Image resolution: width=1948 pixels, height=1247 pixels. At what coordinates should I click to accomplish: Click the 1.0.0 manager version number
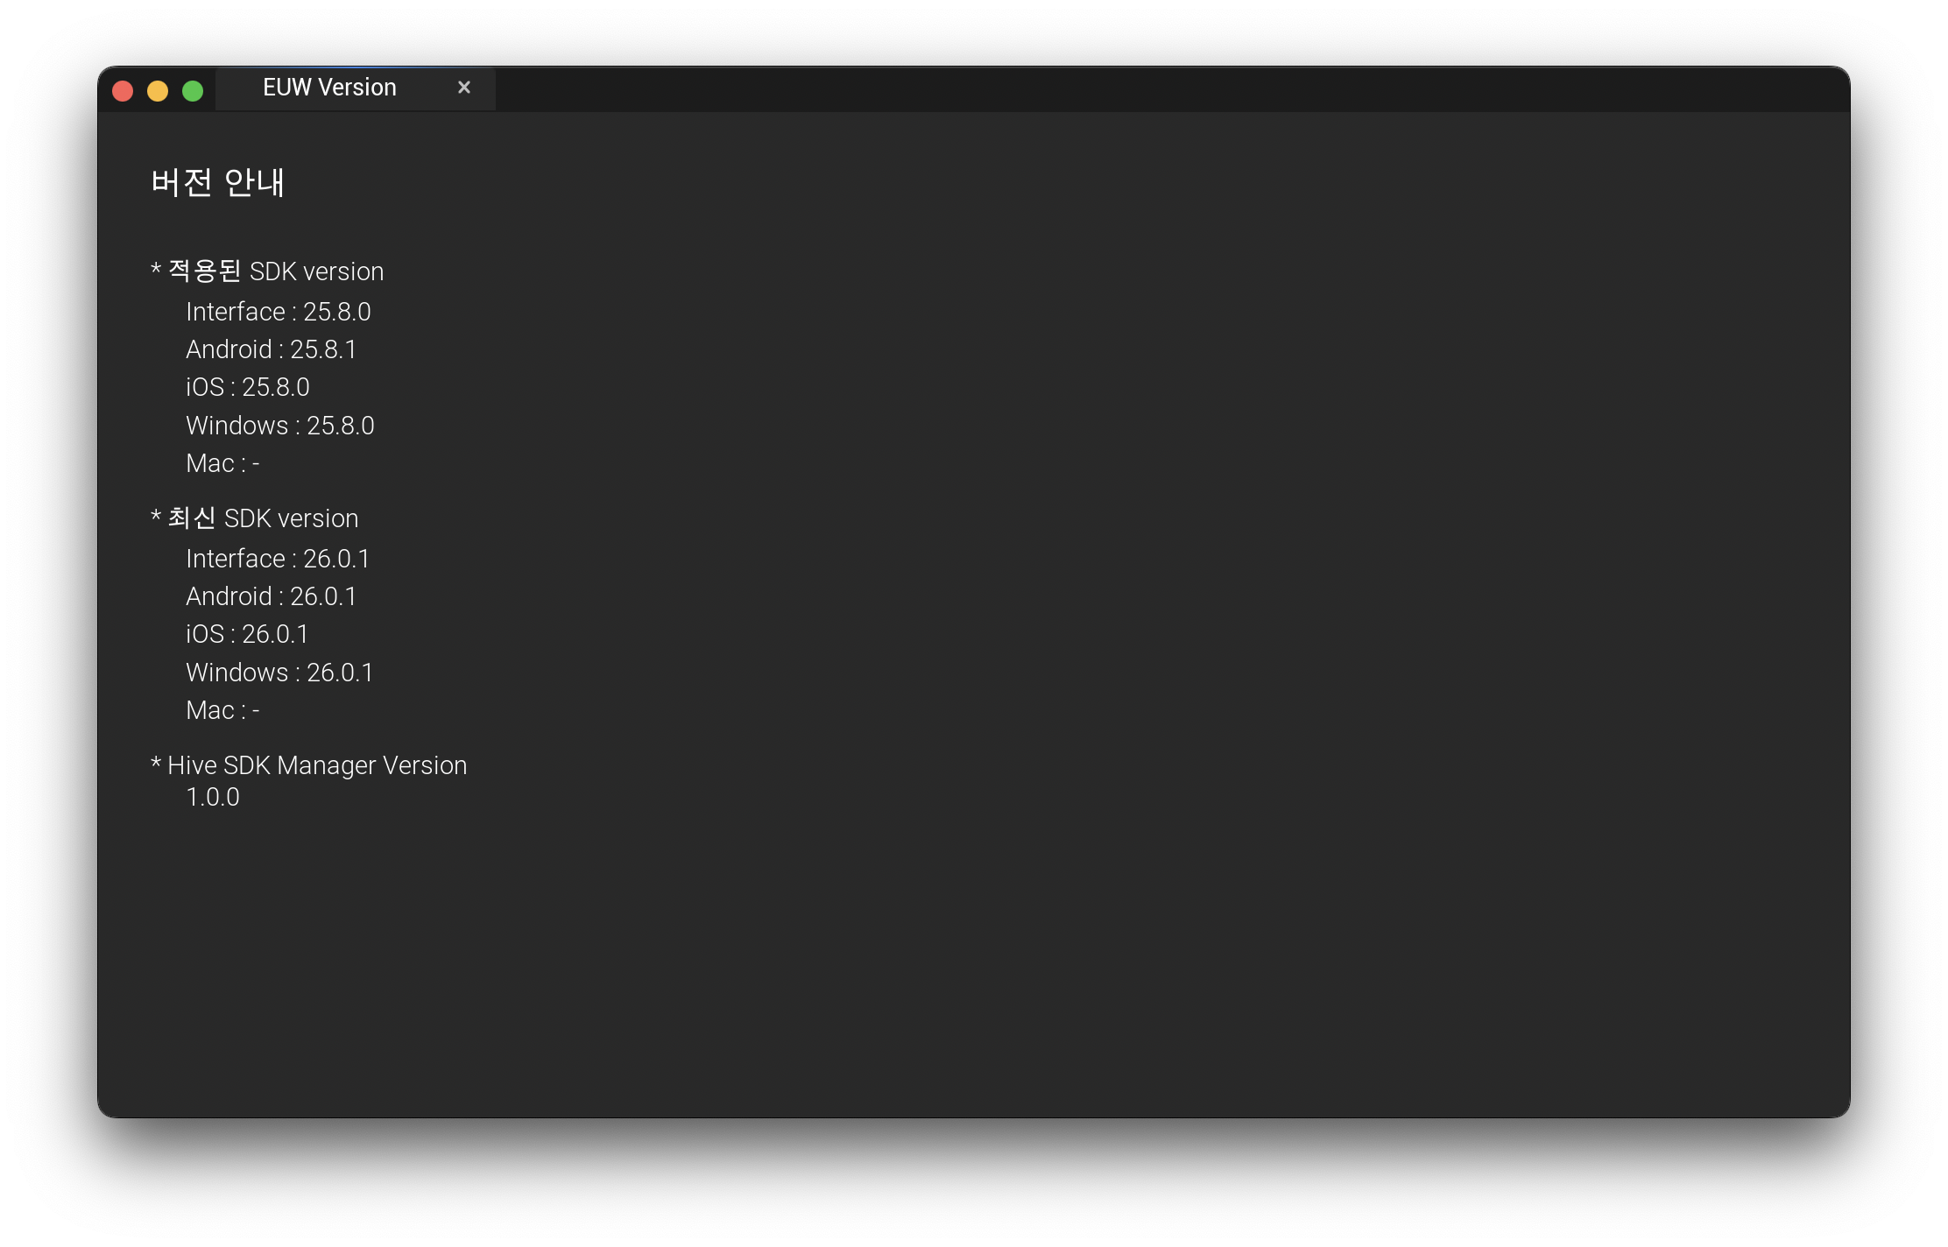(213, 797)
